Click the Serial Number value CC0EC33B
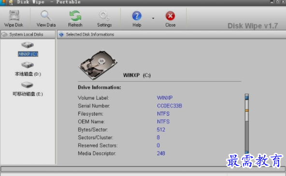The image size is (286, 176). tap(170, 106)
